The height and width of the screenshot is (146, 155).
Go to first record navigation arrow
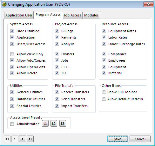(x=7, y=139)
